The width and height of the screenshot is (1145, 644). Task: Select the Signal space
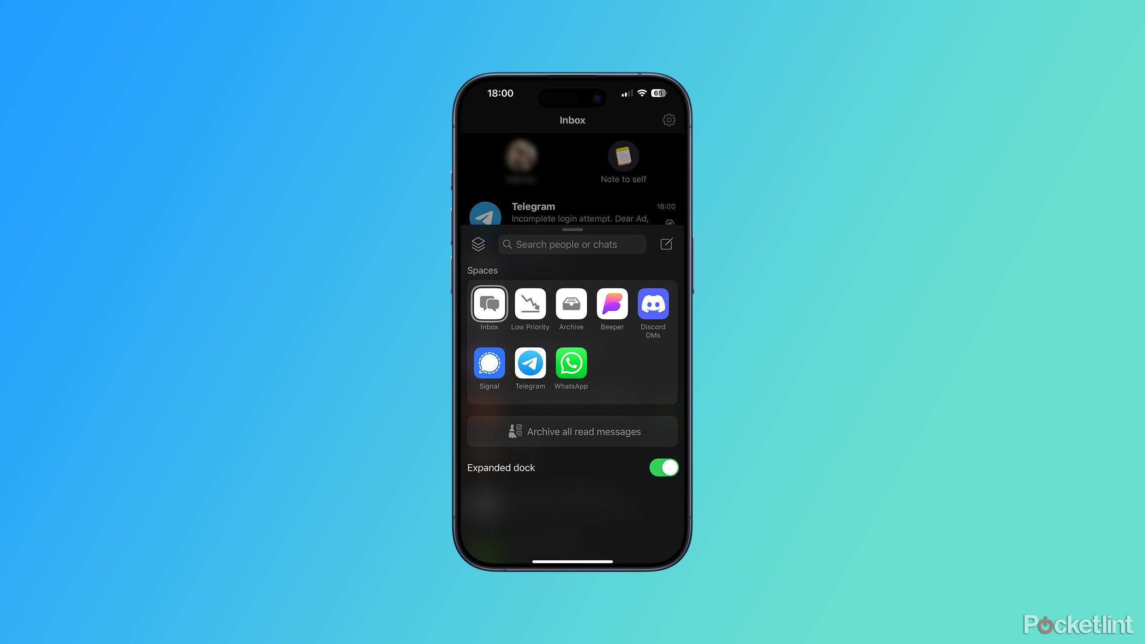(x=488, y=363)
